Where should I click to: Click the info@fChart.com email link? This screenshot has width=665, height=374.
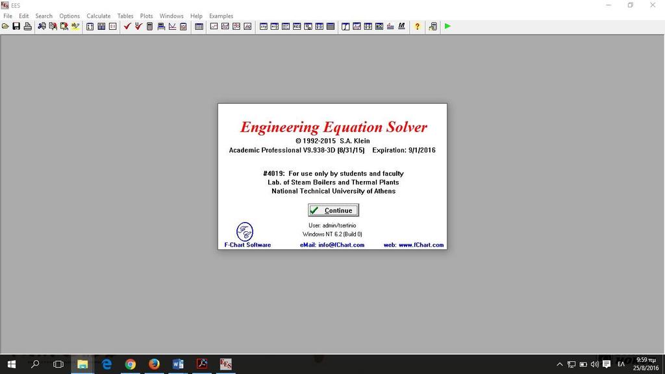pos(332,245)
